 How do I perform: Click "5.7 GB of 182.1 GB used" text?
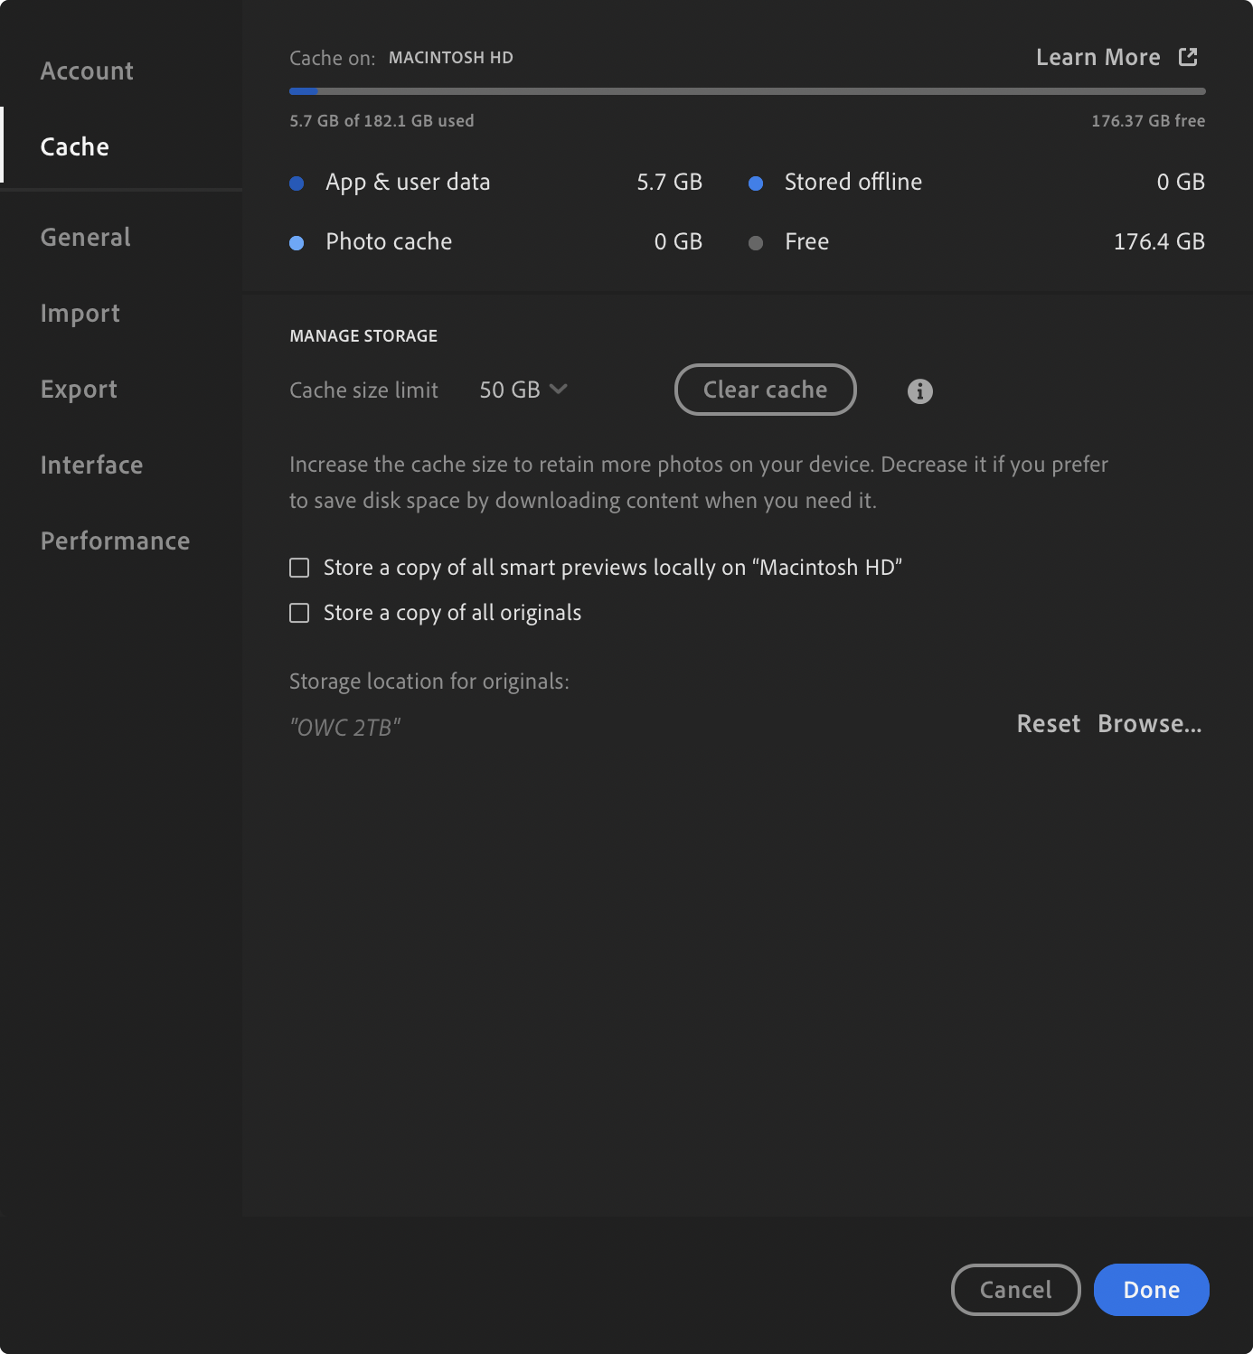(x=382, y=121)
